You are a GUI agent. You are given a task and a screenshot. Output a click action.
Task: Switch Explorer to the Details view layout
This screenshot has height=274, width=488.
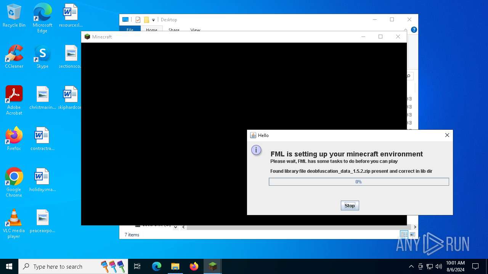click(404, 234)
